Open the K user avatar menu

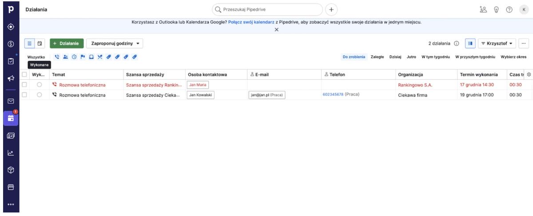tap(524, 9)
